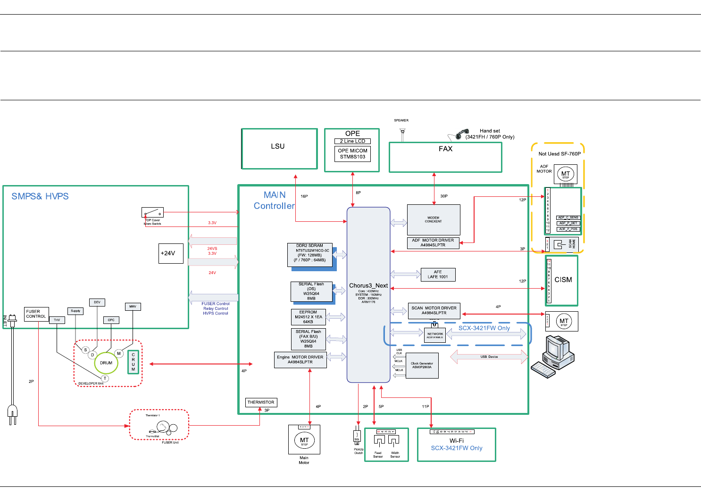The height and width of the screenshot is (501, 701).
Task: Click SCAN MOTOR DRIVER A4984SLPTR box
Action: point(434,311)
